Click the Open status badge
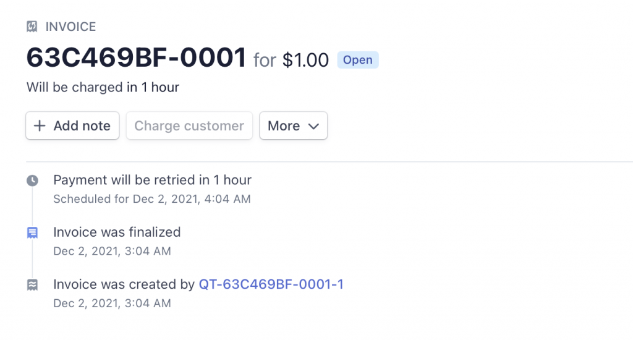633x340 pixels. pos(357,60)
